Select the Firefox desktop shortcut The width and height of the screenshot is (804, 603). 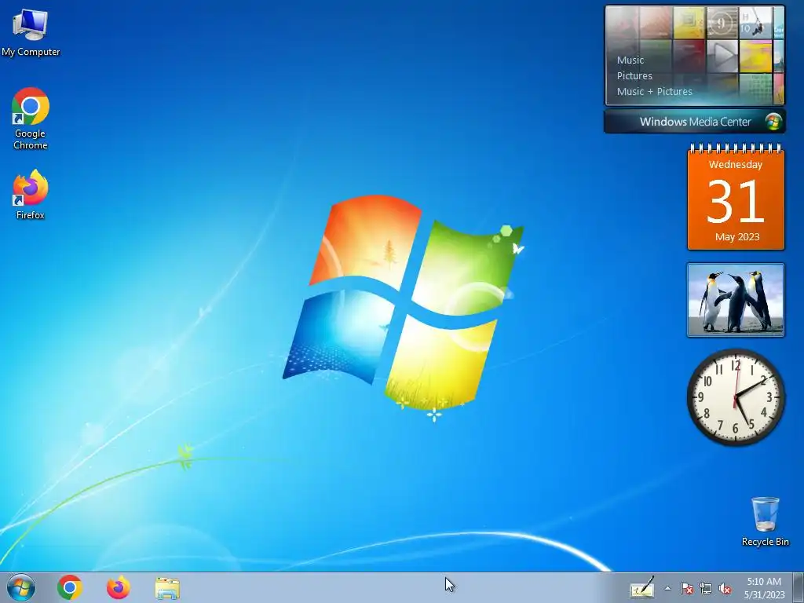(x=31, y=195)
